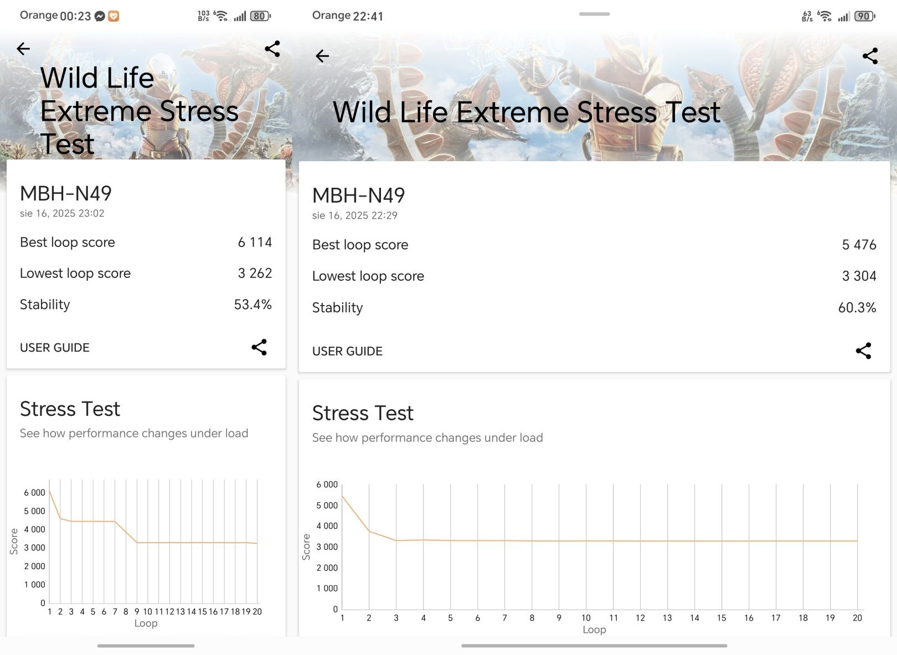Tap the drag handle pill beside the 22:41 clock
Screen dimensions: 897x655
[594, 14]
